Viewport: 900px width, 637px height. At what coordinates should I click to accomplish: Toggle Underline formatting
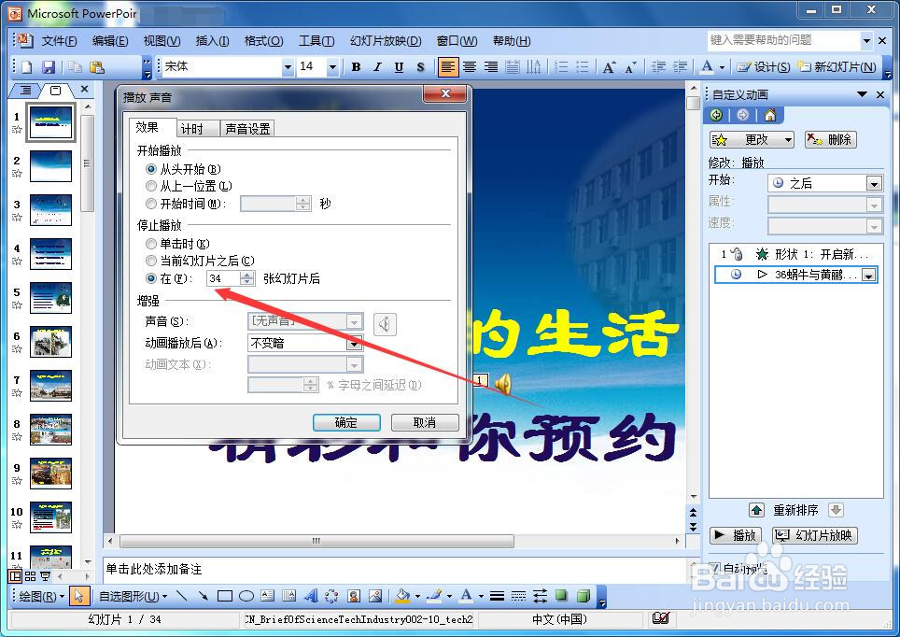click(x=399, y=67)
